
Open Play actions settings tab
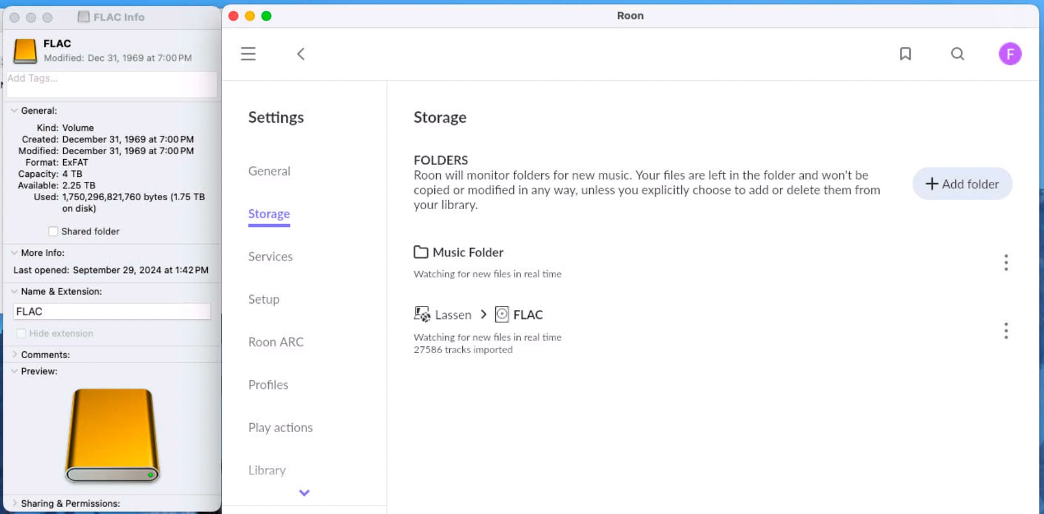coord(281,428)
